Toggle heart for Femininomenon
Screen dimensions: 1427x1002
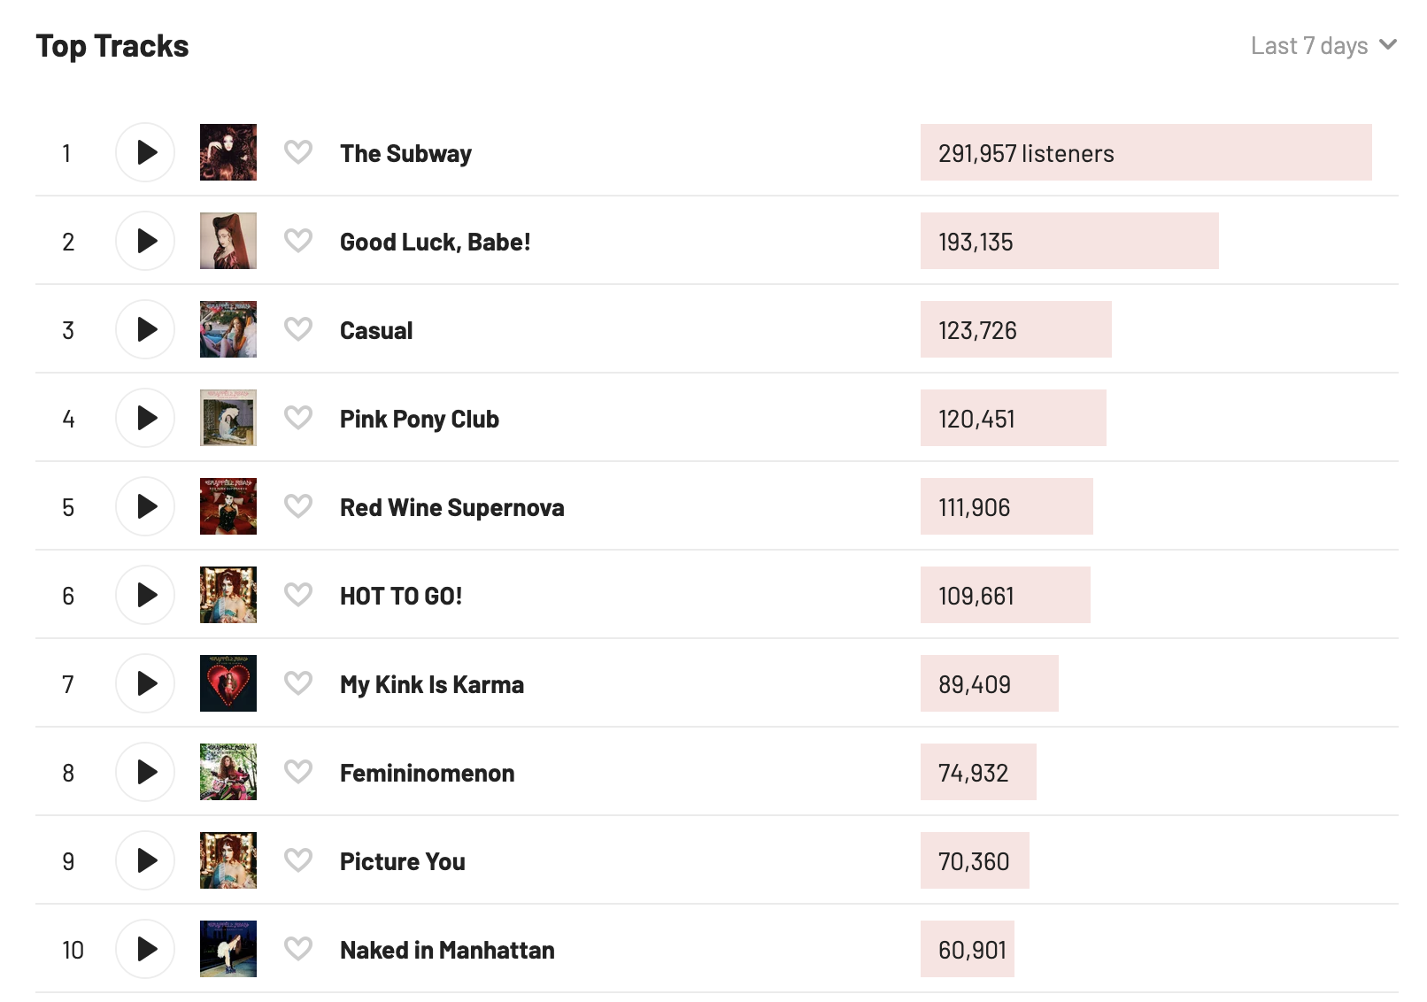[298, 772]
